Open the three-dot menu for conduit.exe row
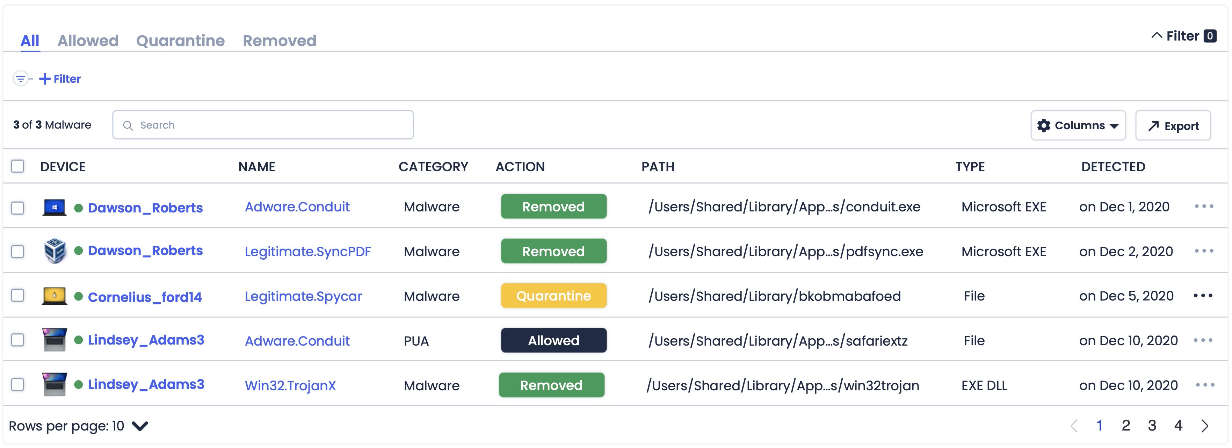The height and width of the screenshot is (448, 1232). point(1203,207)
